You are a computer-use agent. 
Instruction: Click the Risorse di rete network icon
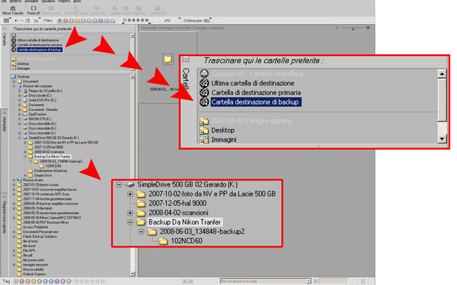(x=19, y=180)
